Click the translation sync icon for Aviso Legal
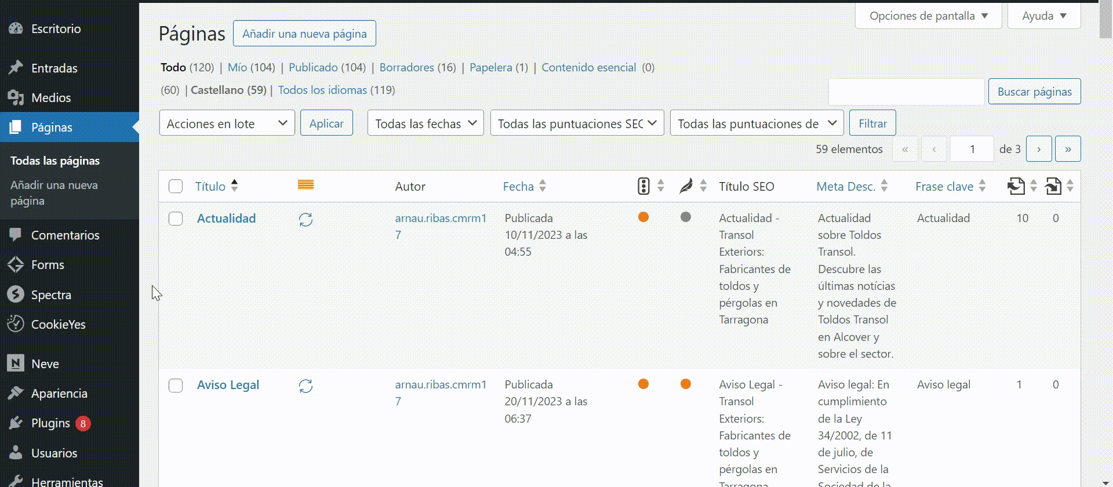Viewport: 1113px width, 487px height. (x=305, y=386)
